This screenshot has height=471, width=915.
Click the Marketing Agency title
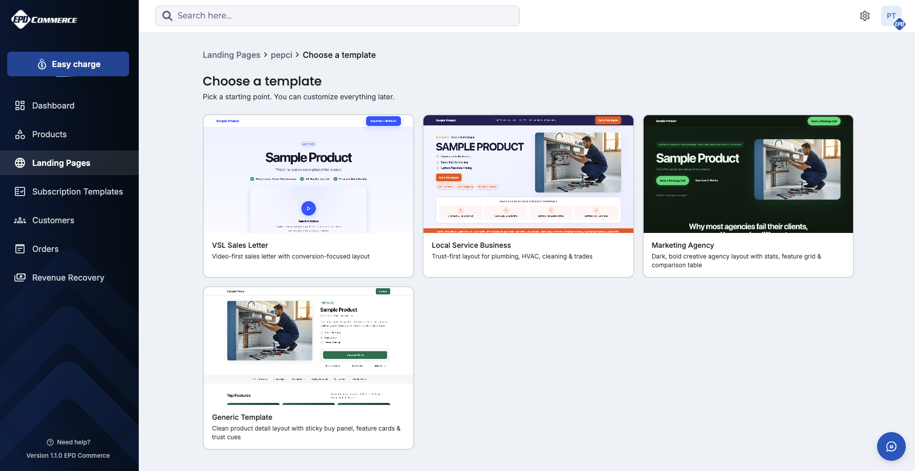[683, 245]
